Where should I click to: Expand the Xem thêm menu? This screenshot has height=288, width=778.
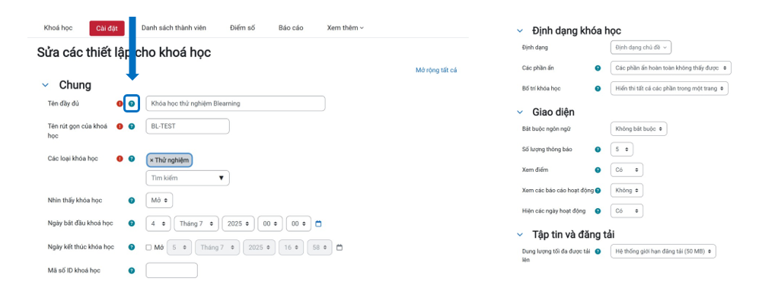[346, 28]
